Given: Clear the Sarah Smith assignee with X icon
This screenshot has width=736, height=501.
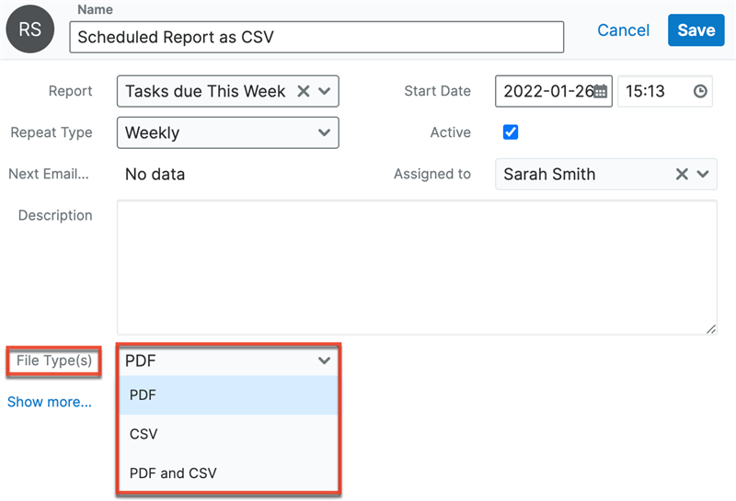Looking at the screenshot, I should tap(682, 174).
